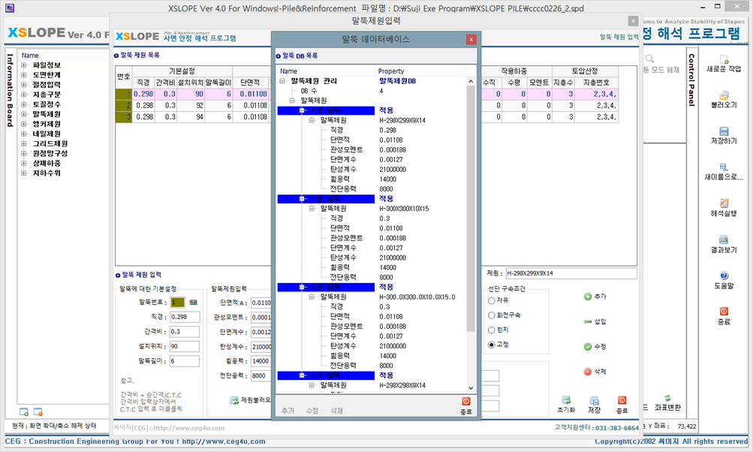The image size is (753, 452).
Task: Open results with the 결과보기 icon
Action: pos(724,240)
